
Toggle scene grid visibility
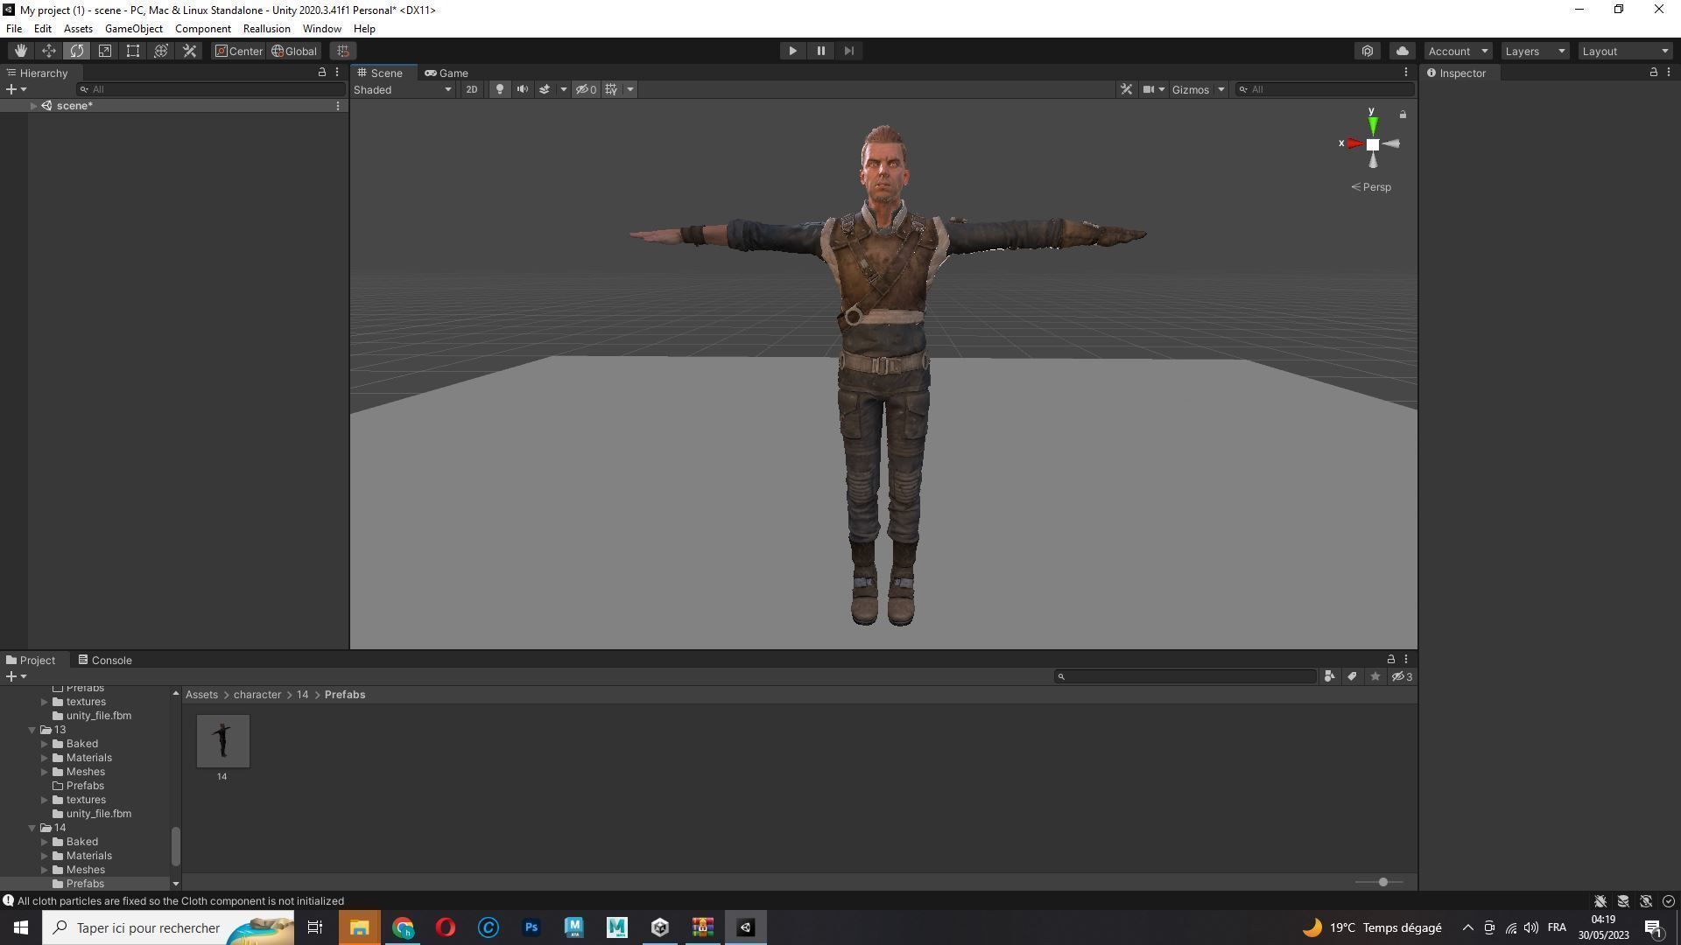(x=611, y=89)
